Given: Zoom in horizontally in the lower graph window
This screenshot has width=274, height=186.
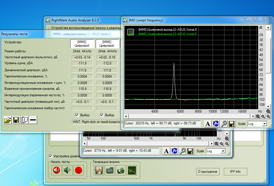Looking at the screenshot, I should click(x=216, y=144).
